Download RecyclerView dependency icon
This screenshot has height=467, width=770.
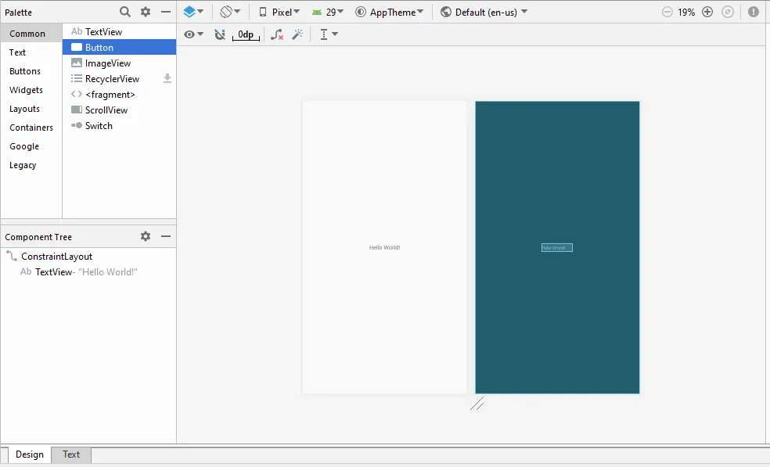pos(167,78)
